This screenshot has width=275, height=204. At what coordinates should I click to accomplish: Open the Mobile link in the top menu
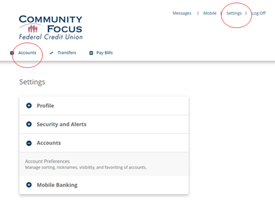(x=210, y=13)
